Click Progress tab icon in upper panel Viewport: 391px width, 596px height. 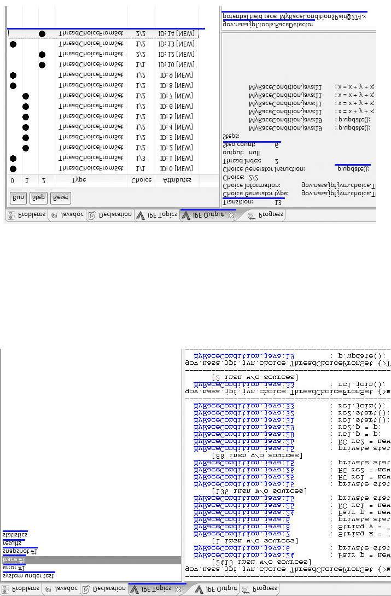251,215
